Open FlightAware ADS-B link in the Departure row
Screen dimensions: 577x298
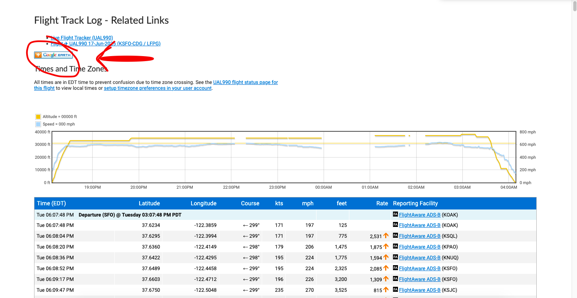tap(420, 215)
